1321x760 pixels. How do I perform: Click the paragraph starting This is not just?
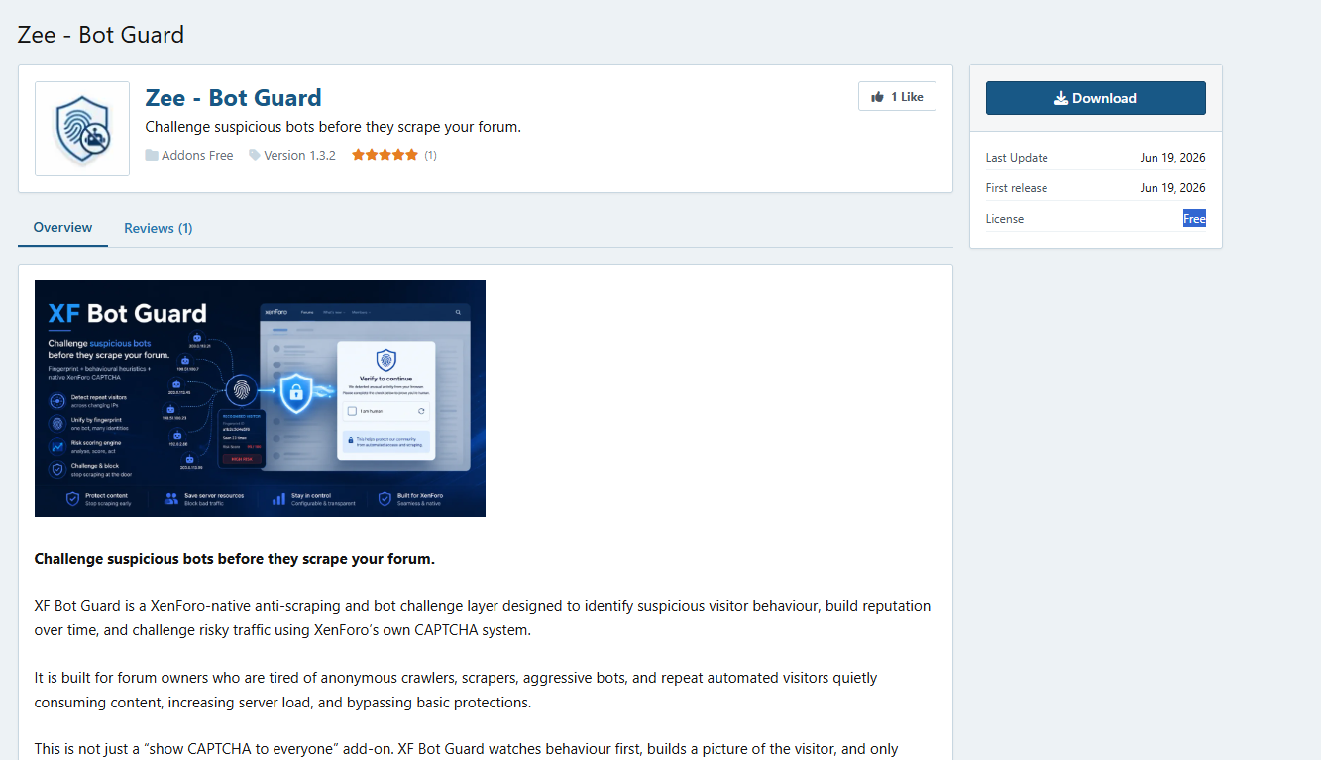click(x=466, y=749)
